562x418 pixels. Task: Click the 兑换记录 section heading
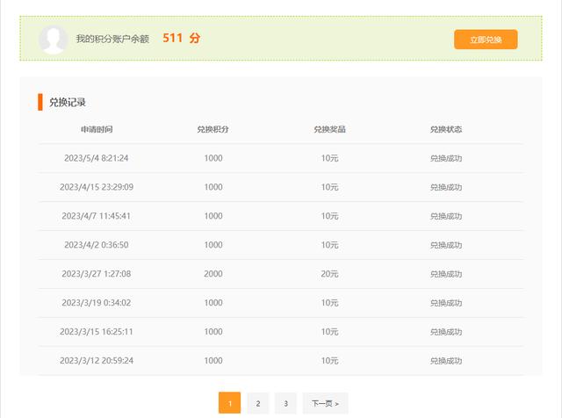click(x=68, y=102)
